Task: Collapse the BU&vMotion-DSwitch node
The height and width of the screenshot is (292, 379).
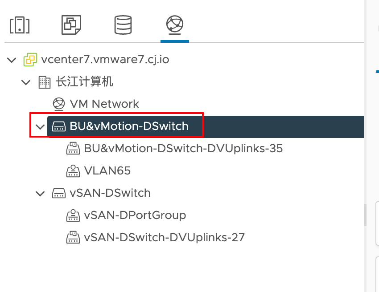Action: coord(40,127)
